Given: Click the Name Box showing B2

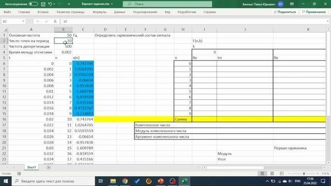Looking at the screenshot, I should coord(11,21).
